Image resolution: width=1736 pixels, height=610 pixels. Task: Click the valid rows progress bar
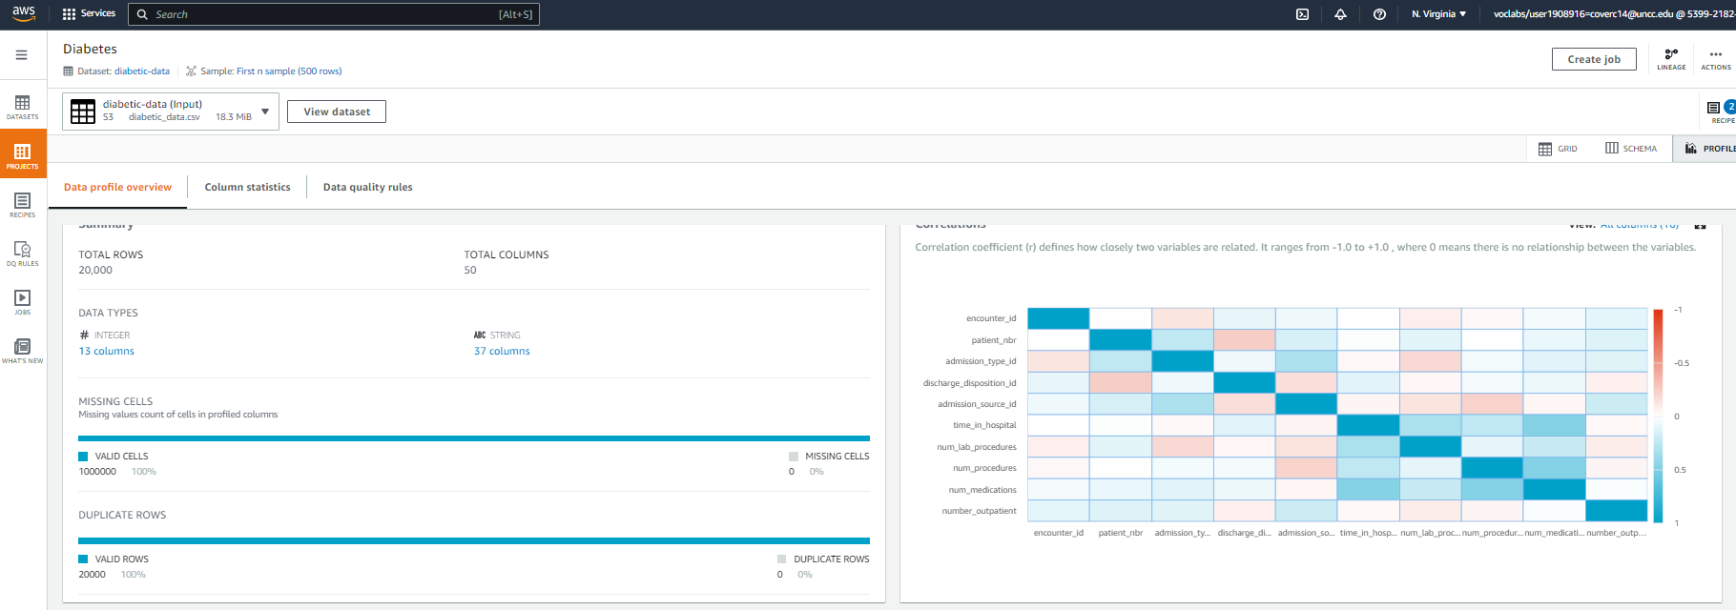coord(474,540)
